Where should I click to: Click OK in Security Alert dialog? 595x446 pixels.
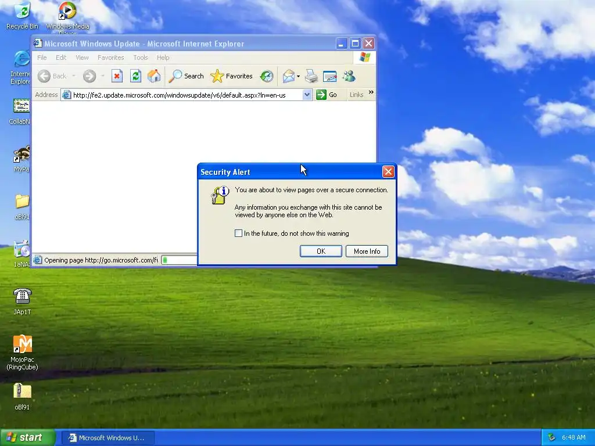(x=321, y=251)
